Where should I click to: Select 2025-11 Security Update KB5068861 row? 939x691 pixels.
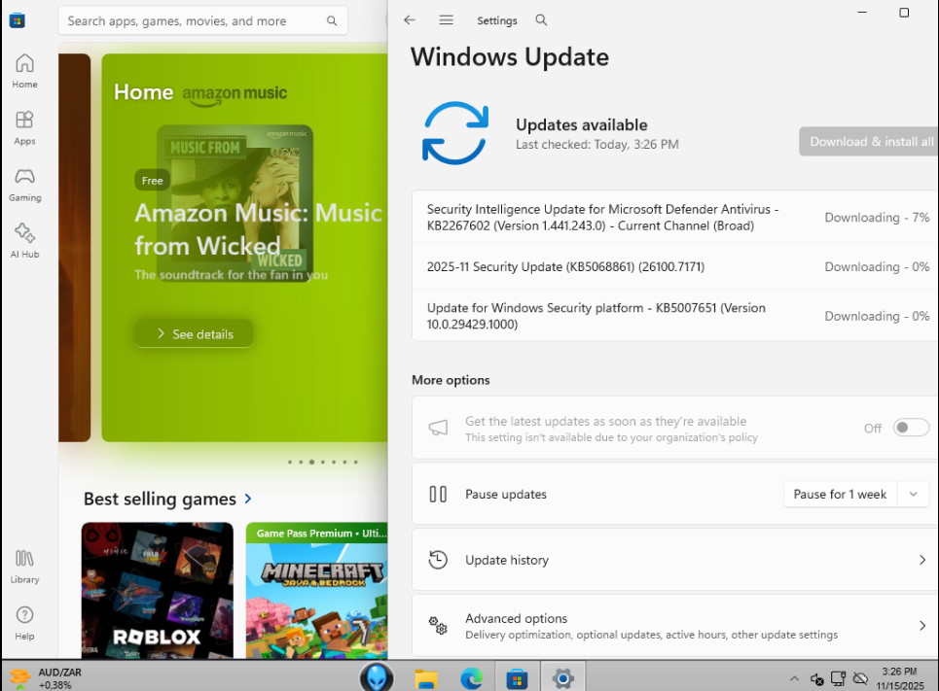click(x=675, y=266)
